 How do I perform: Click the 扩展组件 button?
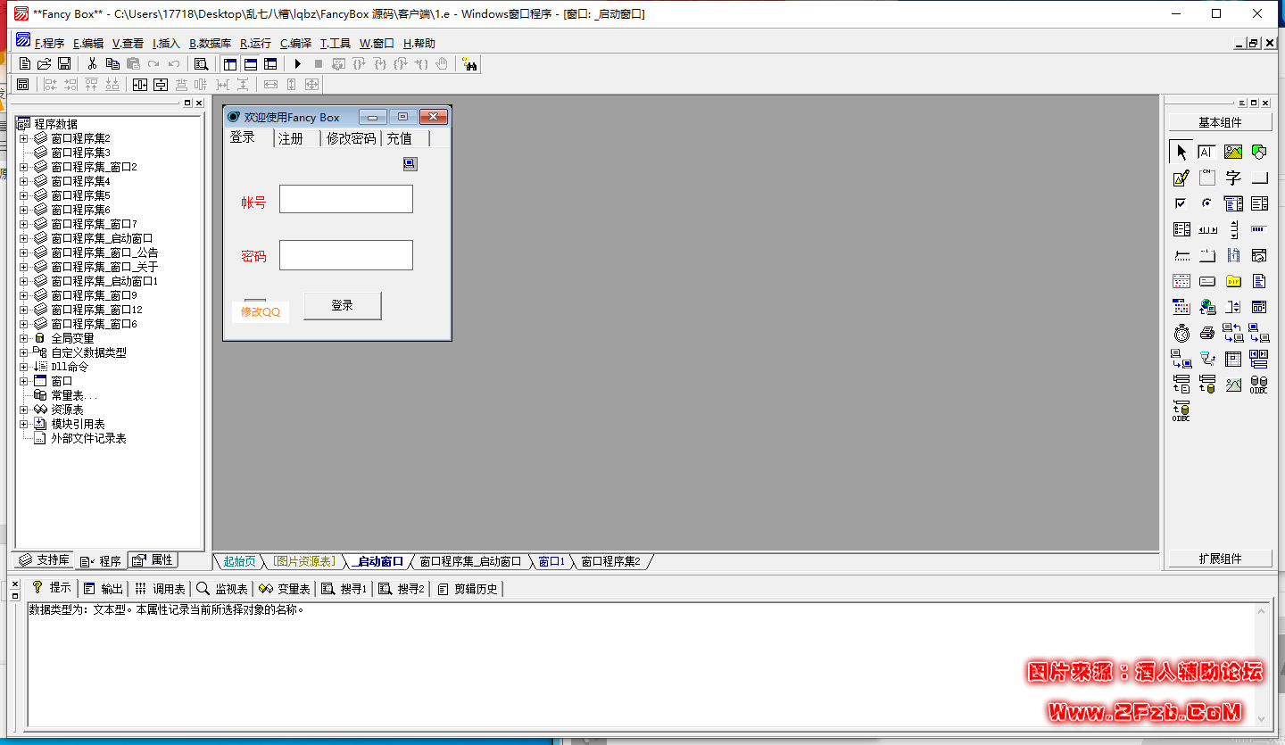1221,559
